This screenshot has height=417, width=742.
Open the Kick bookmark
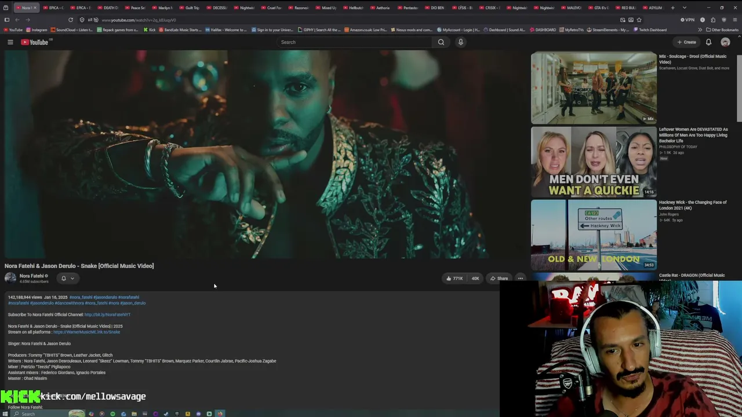click(150, 30)
